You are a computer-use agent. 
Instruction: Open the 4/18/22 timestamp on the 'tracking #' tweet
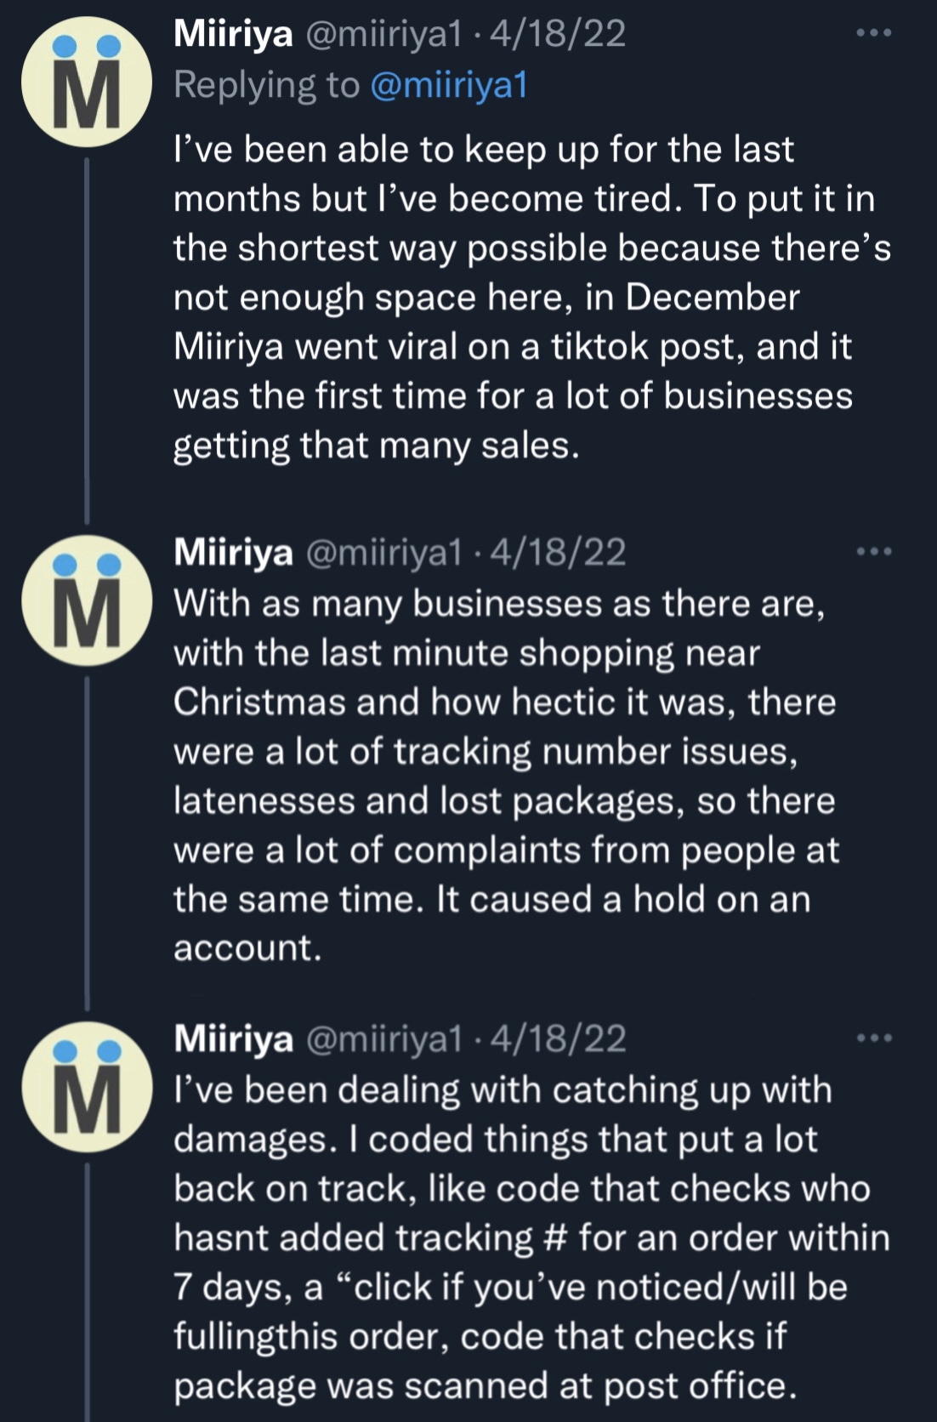pyautogui.click(x=558, y=1038)
